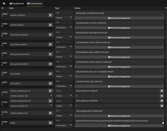Screen dimensions: 167x131
Task: Click Rechercher équipement under variable(salon_daf_batterie)
Action: [119, 86]
